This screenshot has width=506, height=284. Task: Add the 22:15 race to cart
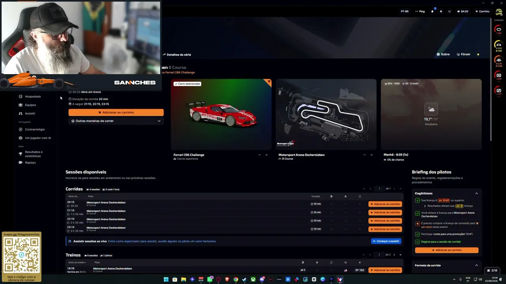coord(385,221)
